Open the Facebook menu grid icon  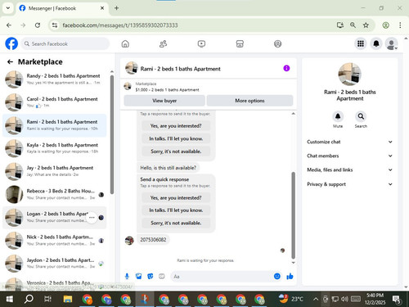click(x=361, y=43)
